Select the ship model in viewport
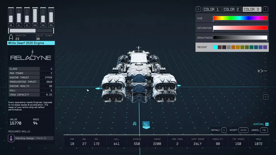The width and height of the screenshot is (276, 155). 139,75
